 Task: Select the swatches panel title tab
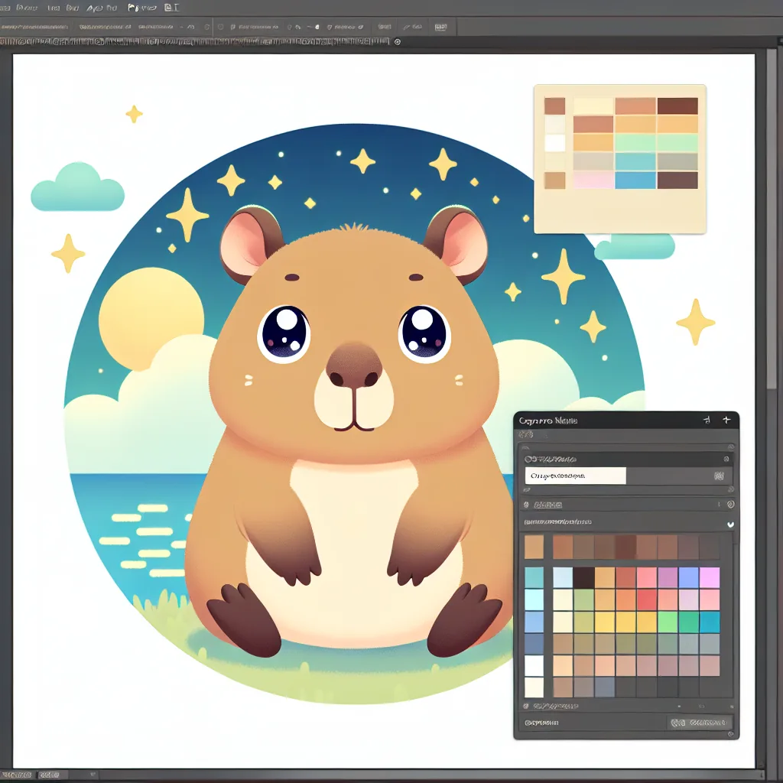point(547,421)
